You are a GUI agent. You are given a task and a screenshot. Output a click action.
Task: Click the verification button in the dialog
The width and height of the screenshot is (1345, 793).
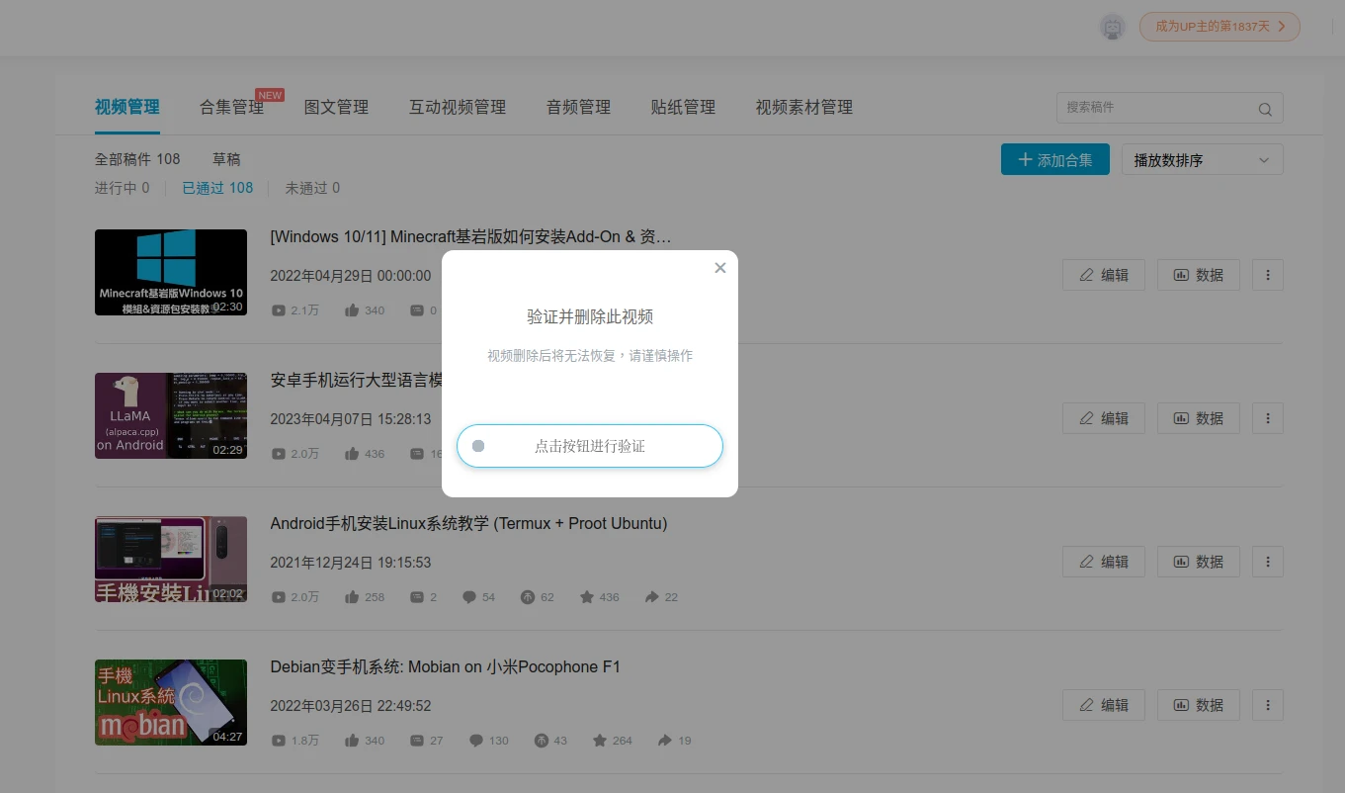[x=589, y=446]
